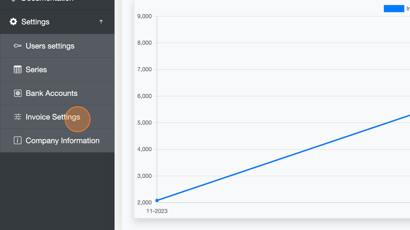410x230 pixels.
Task: Click the key icon beside Users settings
Action: point(18,46)
